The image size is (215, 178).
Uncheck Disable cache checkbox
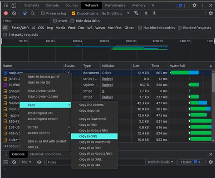pos(73,13)
